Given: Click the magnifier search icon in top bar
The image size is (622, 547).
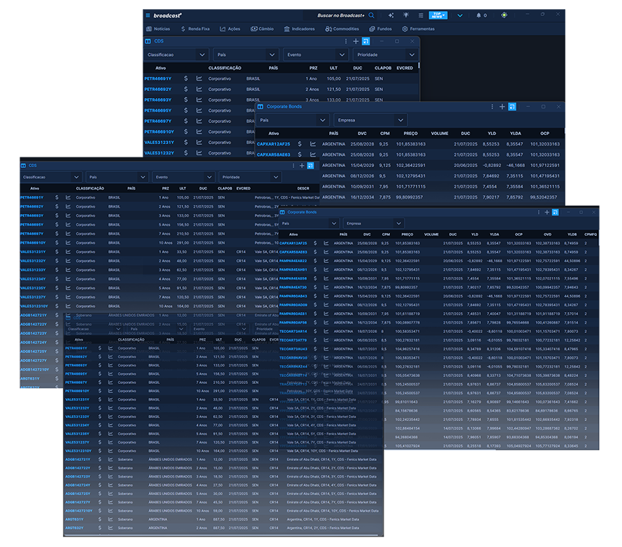Looking at the screenshot, I should coord(371,15).
